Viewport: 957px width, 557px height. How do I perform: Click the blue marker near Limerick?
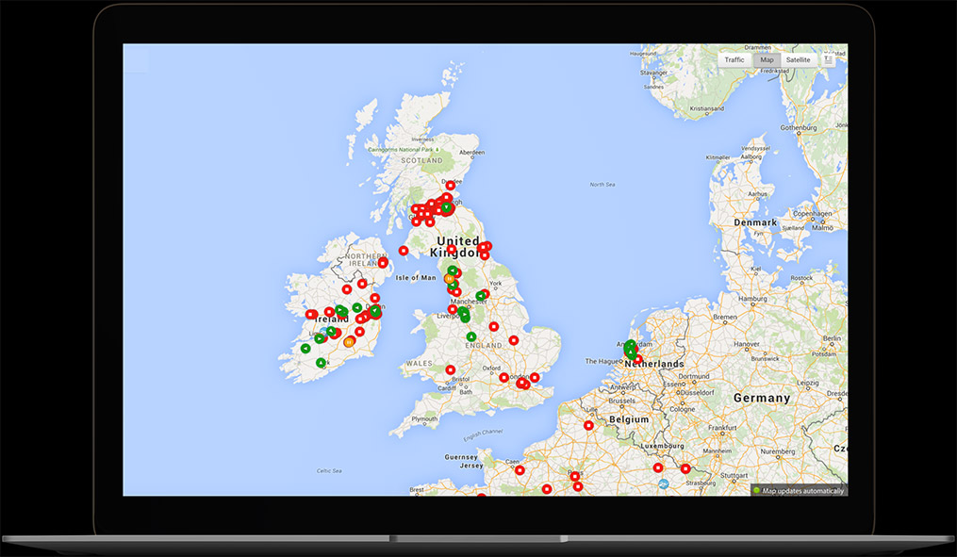[x=324, y=333]
